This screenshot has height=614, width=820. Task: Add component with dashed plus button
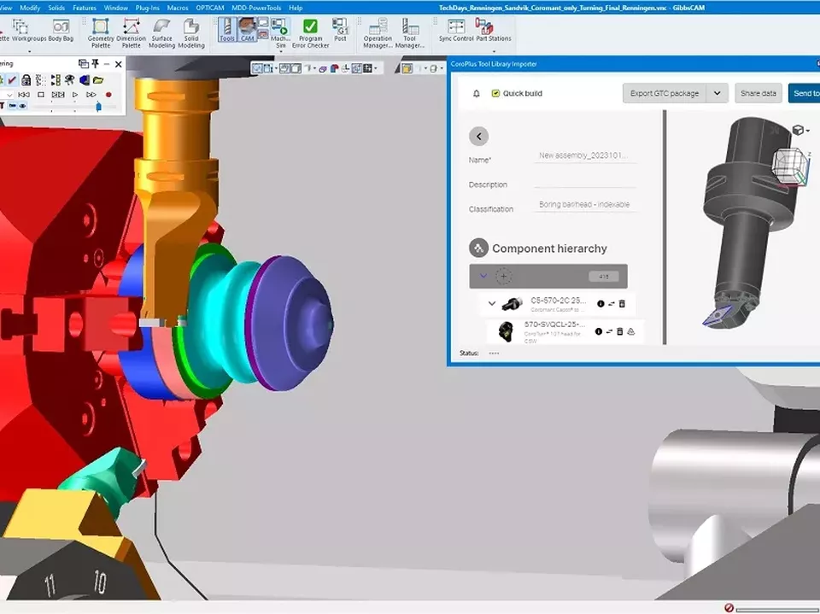(503, 276)
